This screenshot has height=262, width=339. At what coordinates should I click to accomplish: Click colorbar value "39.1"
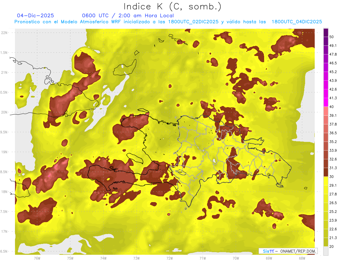coord(333,115)
